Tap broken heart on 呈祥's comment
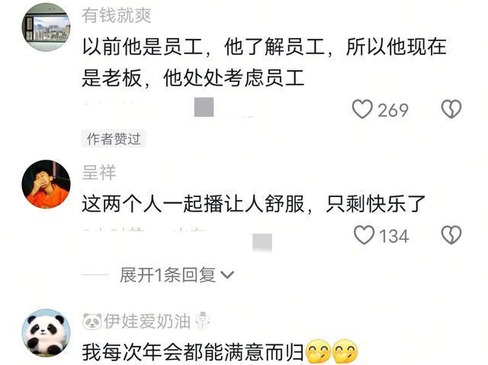Screen dimensions: 488x365 coord(451,235)
